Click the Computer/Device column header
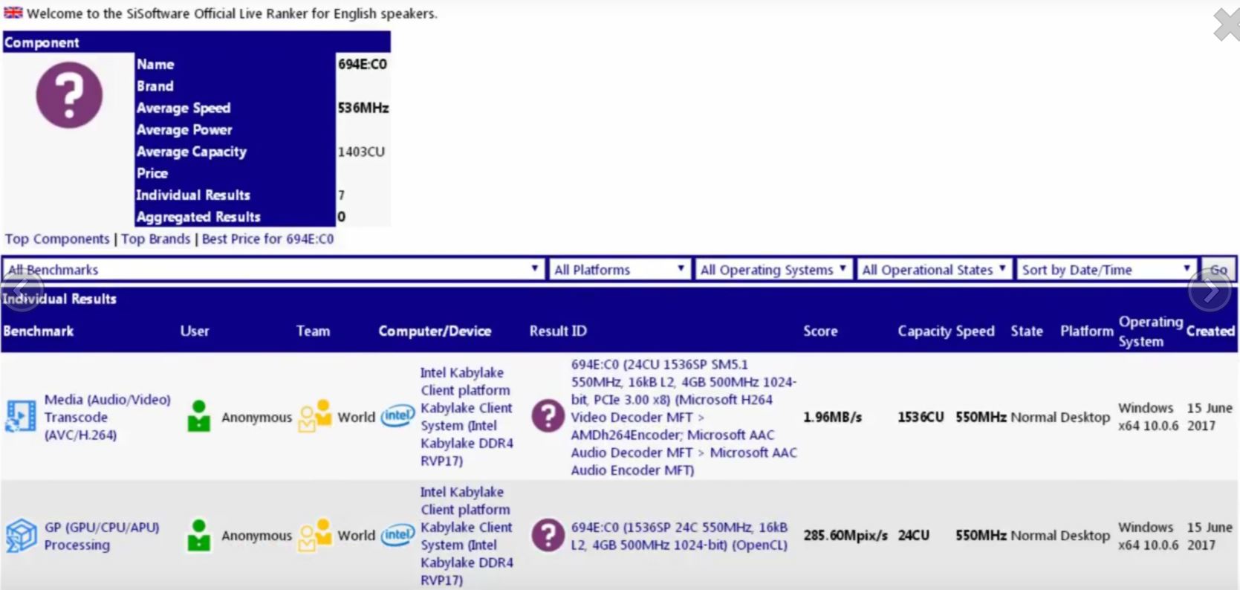The image size is (1240, 590). (435, 331)
